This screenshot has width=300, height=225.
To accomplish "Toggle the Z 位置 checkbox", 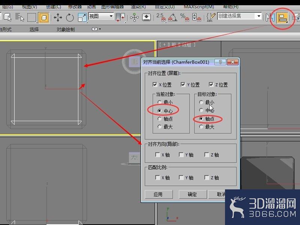I will click(x=211, y=84).
